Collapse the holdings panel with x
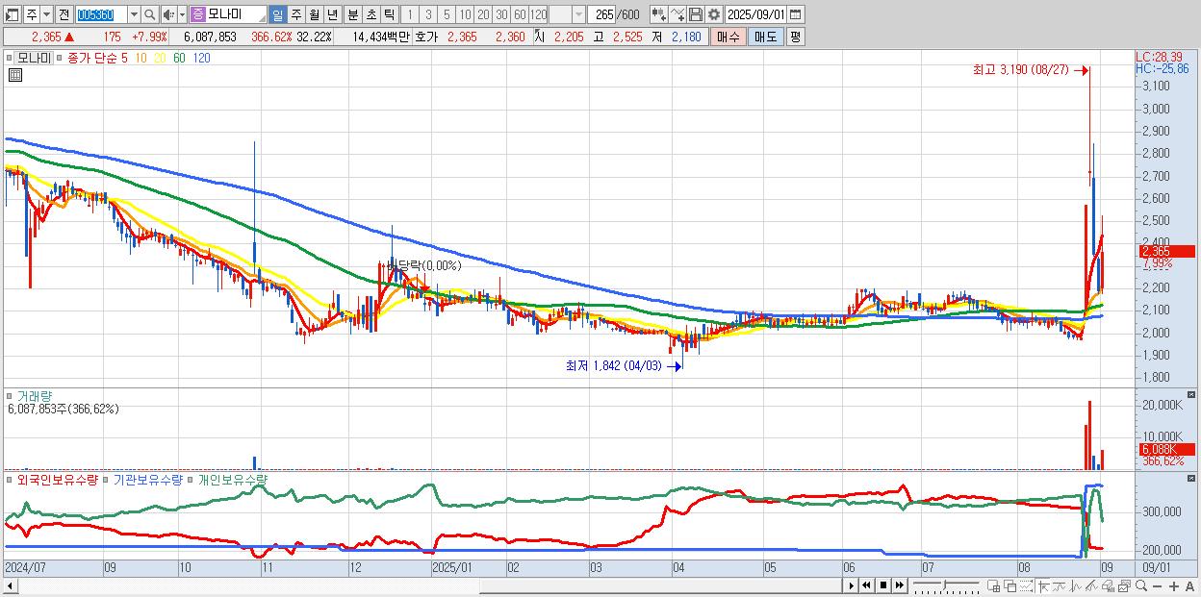 point(1191,476)
